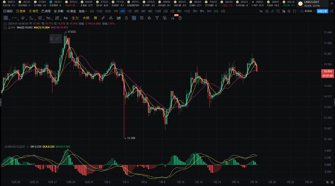Screen dimensions: 335x186
Task: Collapse the candle info line expander
Action: pos(5,24)
